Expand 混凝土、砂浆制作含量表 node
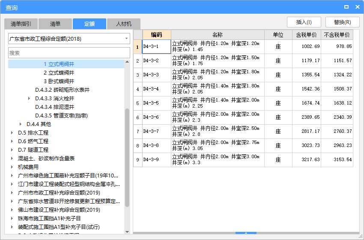364x240 pixels. tap(12, 159)
